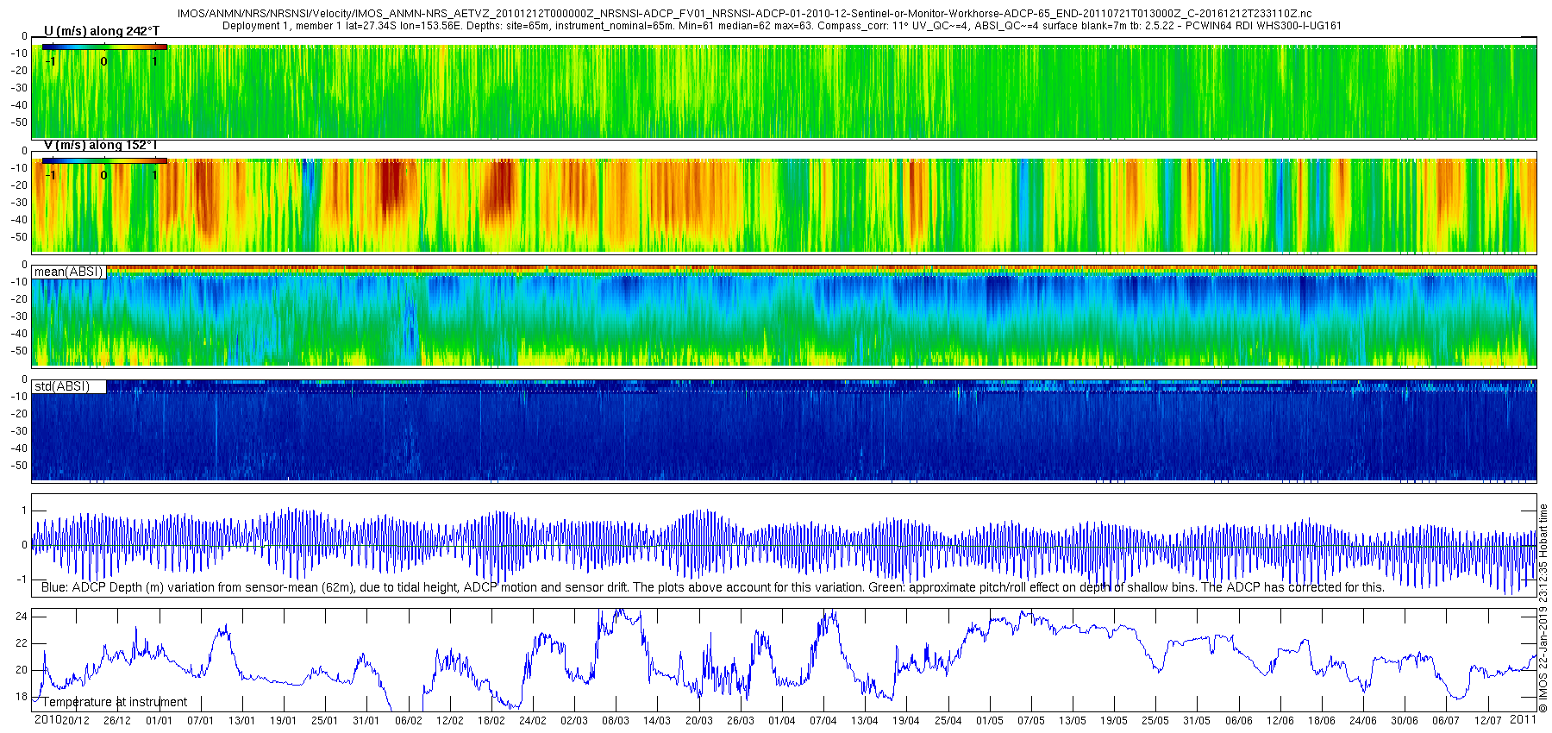
Task: Click the 'V (m/s) along 152°T' panel title
Action: 101,145
